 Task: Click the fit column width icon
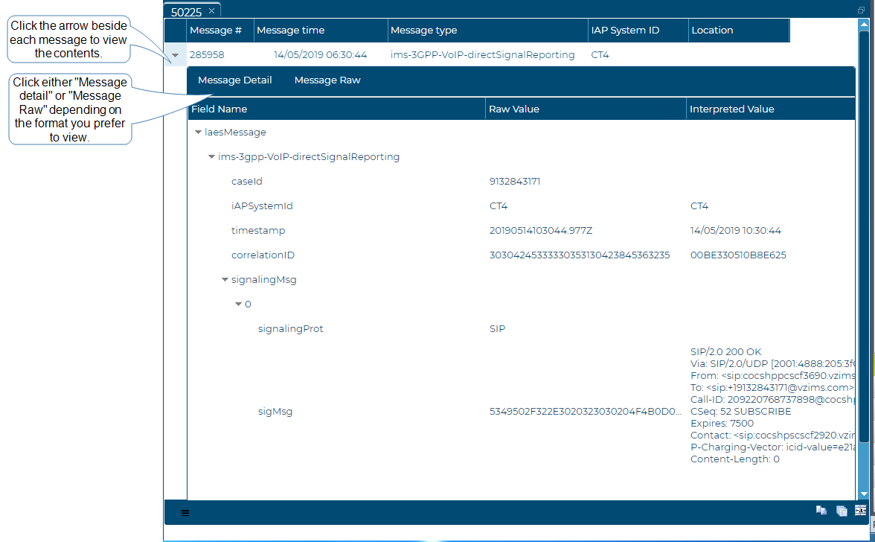pos(861,511)
